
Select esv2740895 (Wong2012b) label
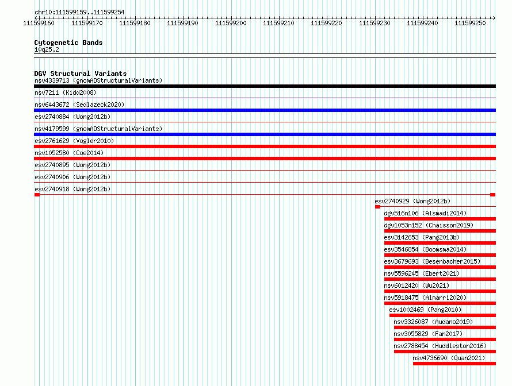(72, 165)
